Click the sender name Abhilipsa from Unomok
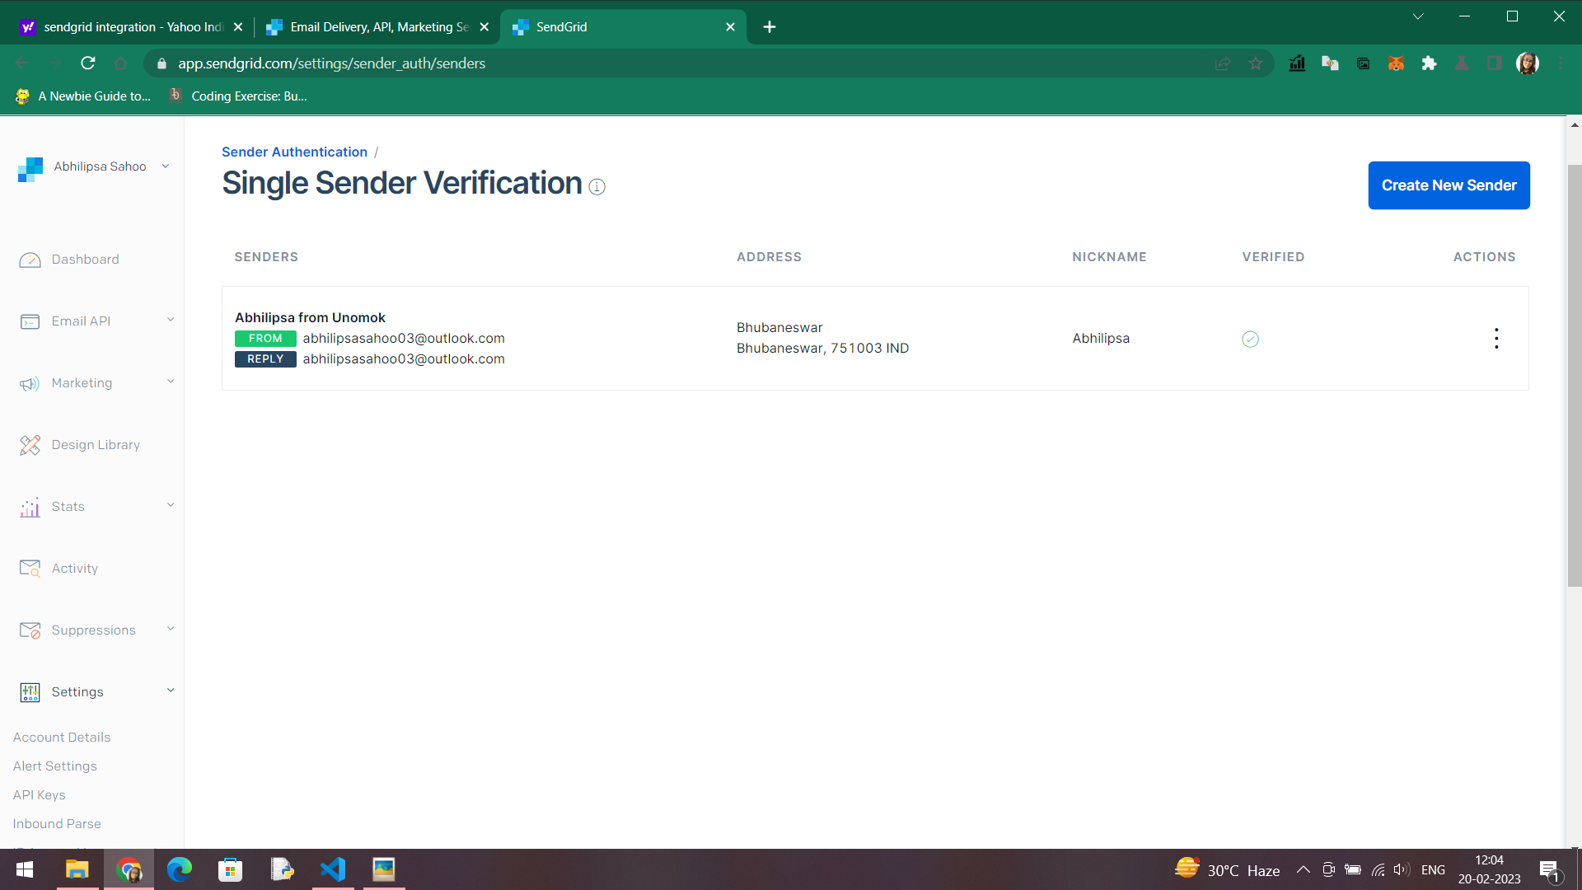 coord(310,318)
